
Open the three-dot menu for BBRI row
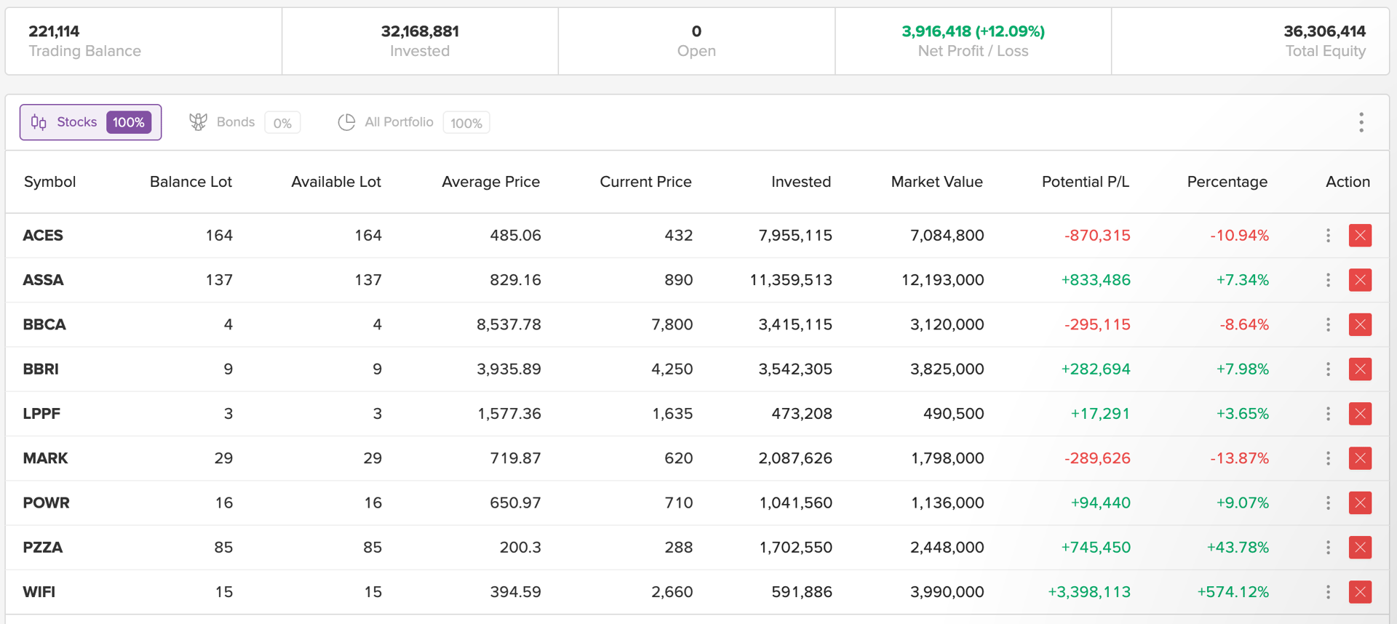coord(1328,369)
